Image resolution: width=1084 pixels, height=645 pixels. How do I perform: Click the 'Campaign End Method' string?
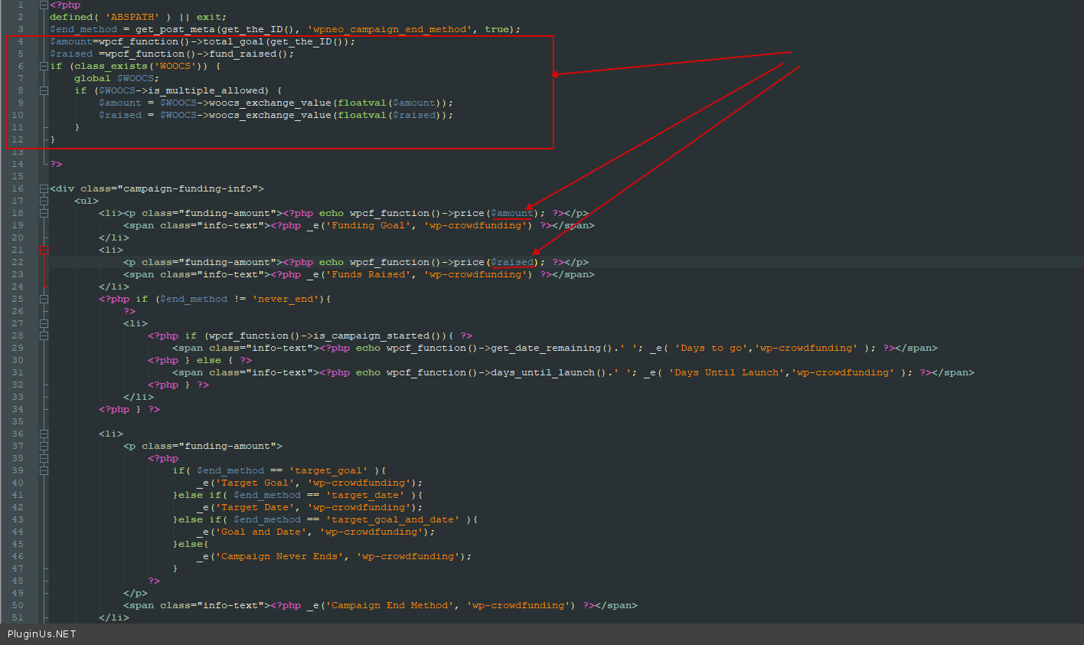390,605
